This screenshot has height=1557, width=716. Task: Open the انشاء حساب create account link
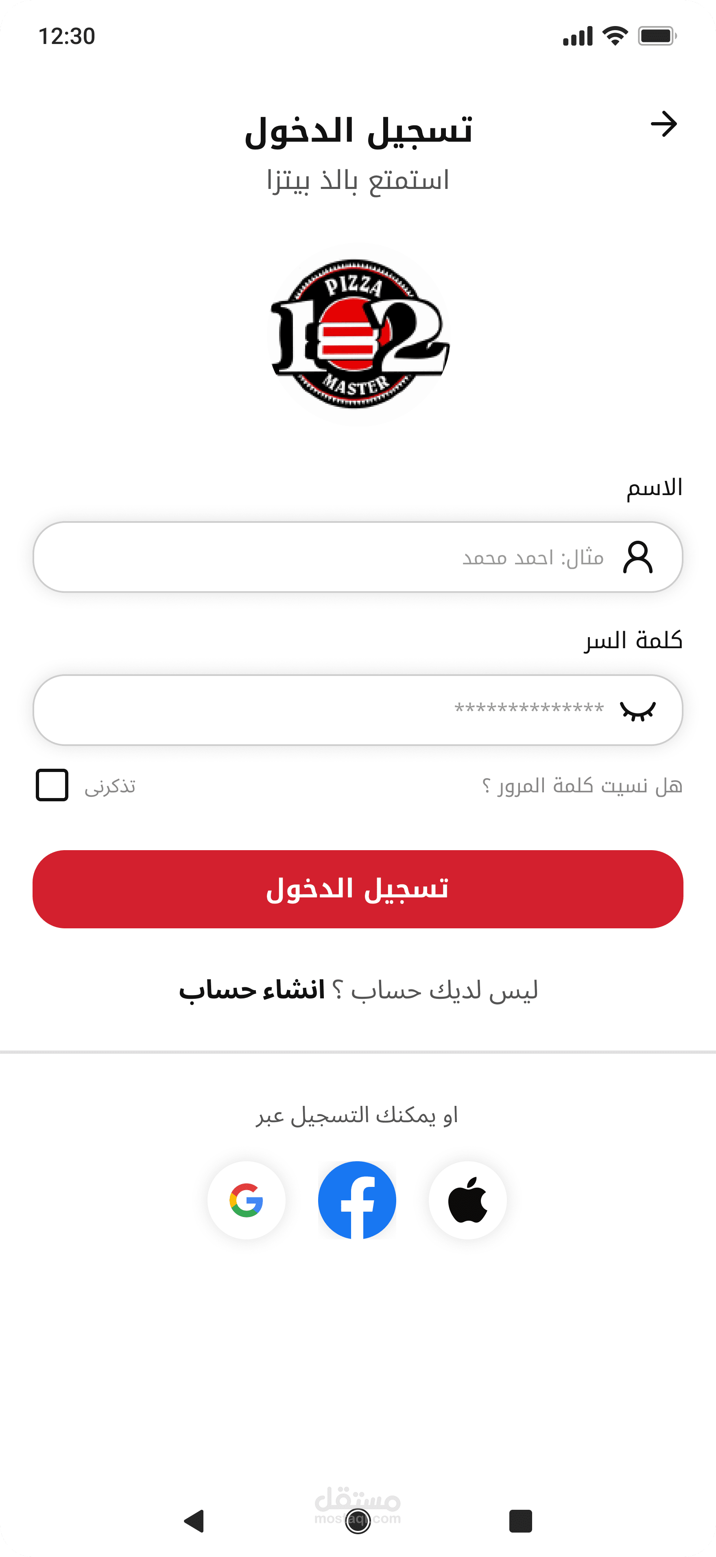(252, 990)
